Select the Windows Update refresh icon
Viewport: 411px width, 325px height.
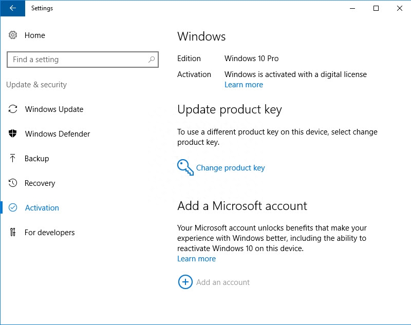tap(14, 109)
